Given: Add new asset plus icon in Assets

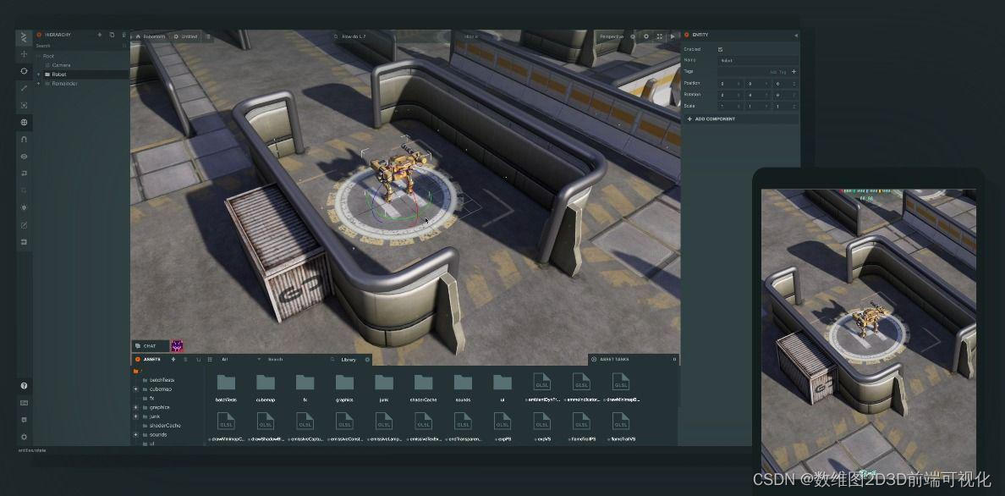Looking at the screenshot, I should tap(173, 360).
